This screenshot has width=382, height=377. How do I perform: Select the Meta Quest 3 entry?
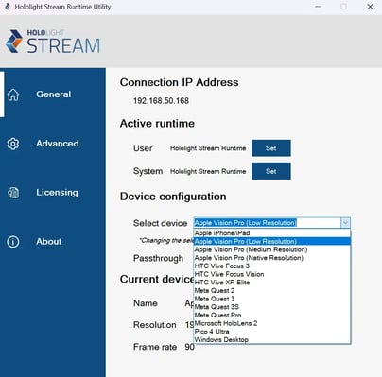[x=272, y=299]
